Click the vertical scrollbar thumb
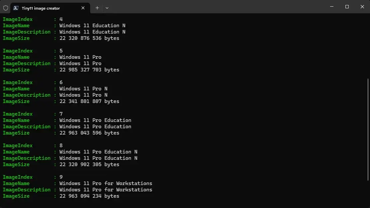Screen dimensions: 370x208 tap(368, 130)
